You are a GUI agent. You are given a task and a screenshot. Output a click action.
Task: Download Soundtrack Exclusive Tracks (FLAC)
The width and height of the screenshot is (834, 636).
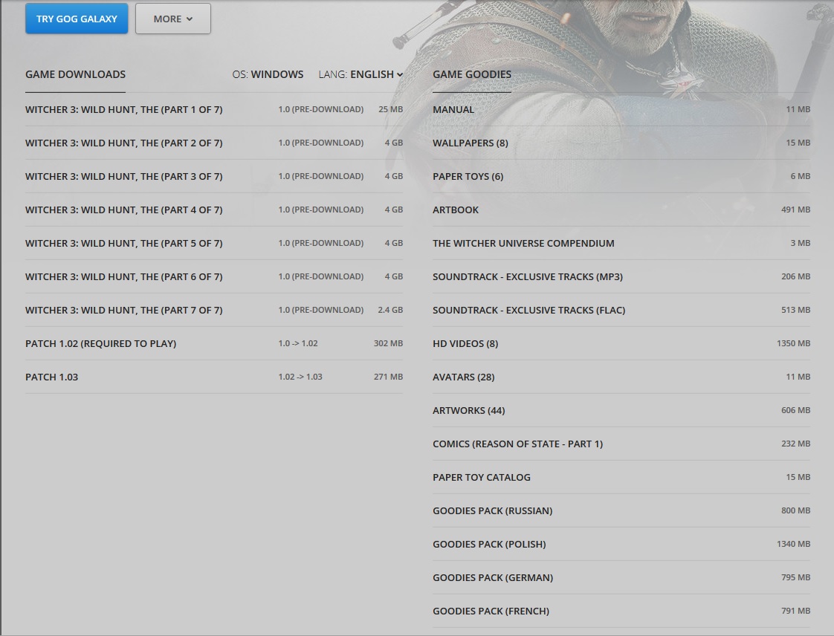621,311
